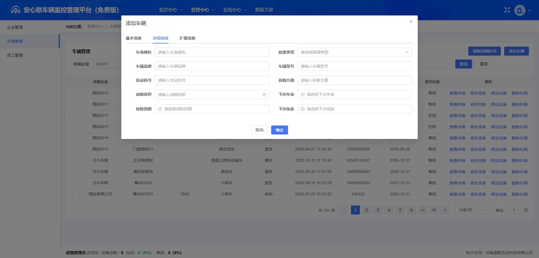
Task: Check the row for 豫A56789D
Action: (x=70, y=194)
